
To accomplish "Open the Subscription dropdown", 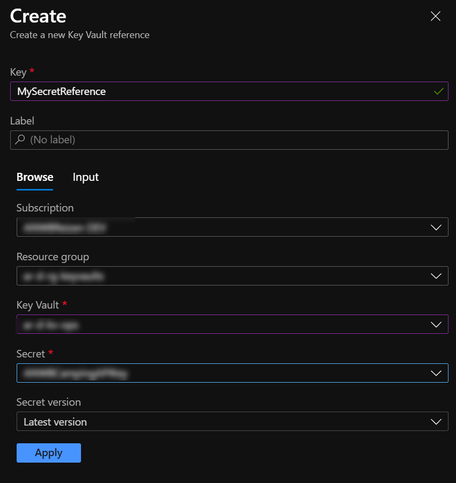I will 232,227.
